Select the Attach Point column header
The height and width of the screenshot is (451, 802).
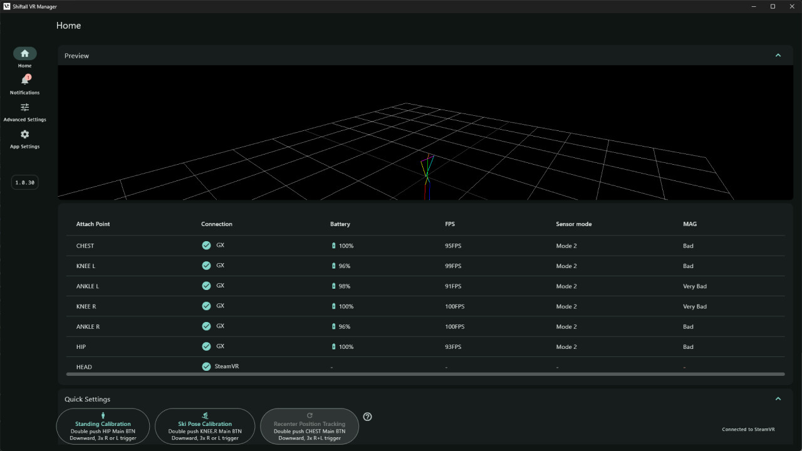[93, 224]
